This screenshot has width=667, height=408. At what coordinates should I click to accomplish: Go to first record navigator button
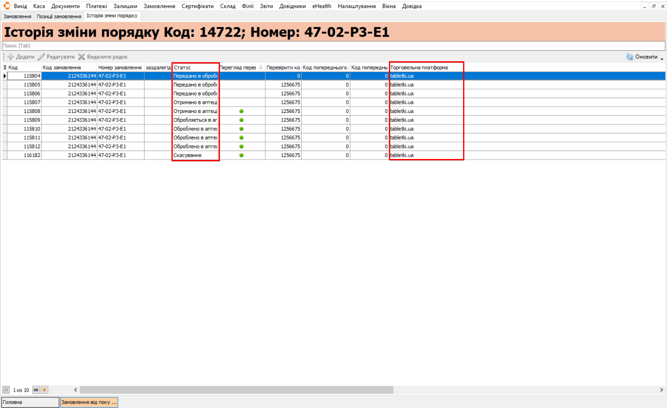pyautogui.click(x=6, y=390)
